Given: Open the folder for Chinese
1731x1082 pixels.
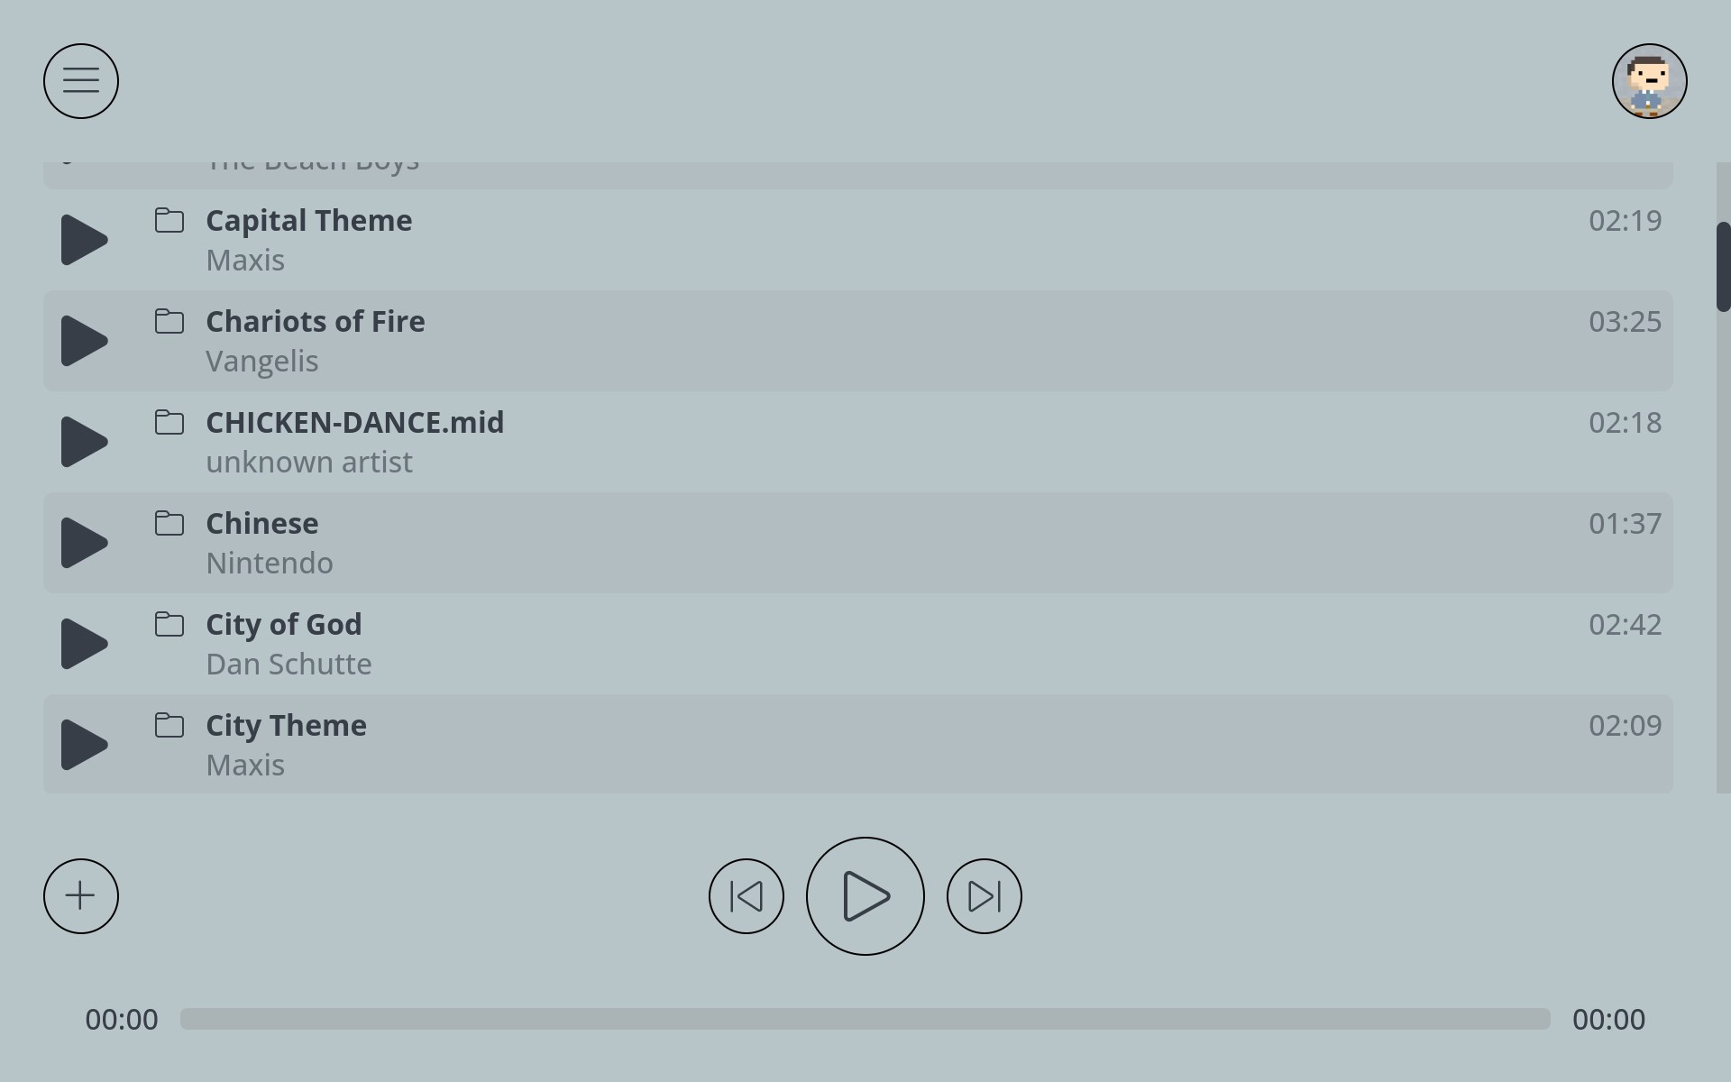Looking at the screenshot, I should coord(169,522).
